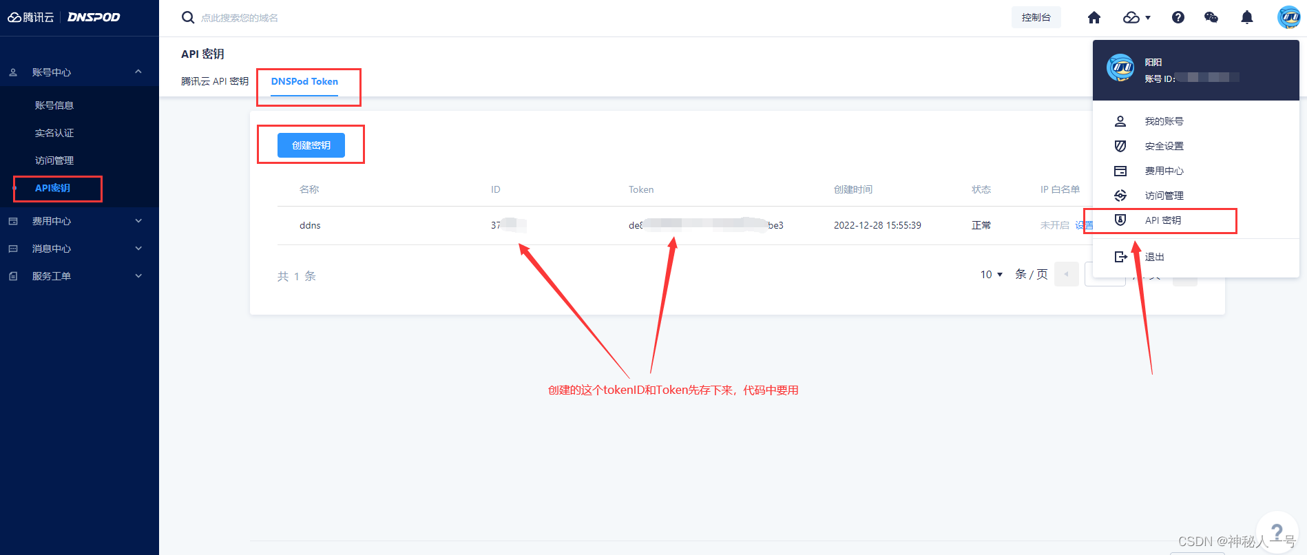Click the 费用中心 card icon in menu
Image resolution: width=1307 pixels, height=555 pixels.
1120,171
